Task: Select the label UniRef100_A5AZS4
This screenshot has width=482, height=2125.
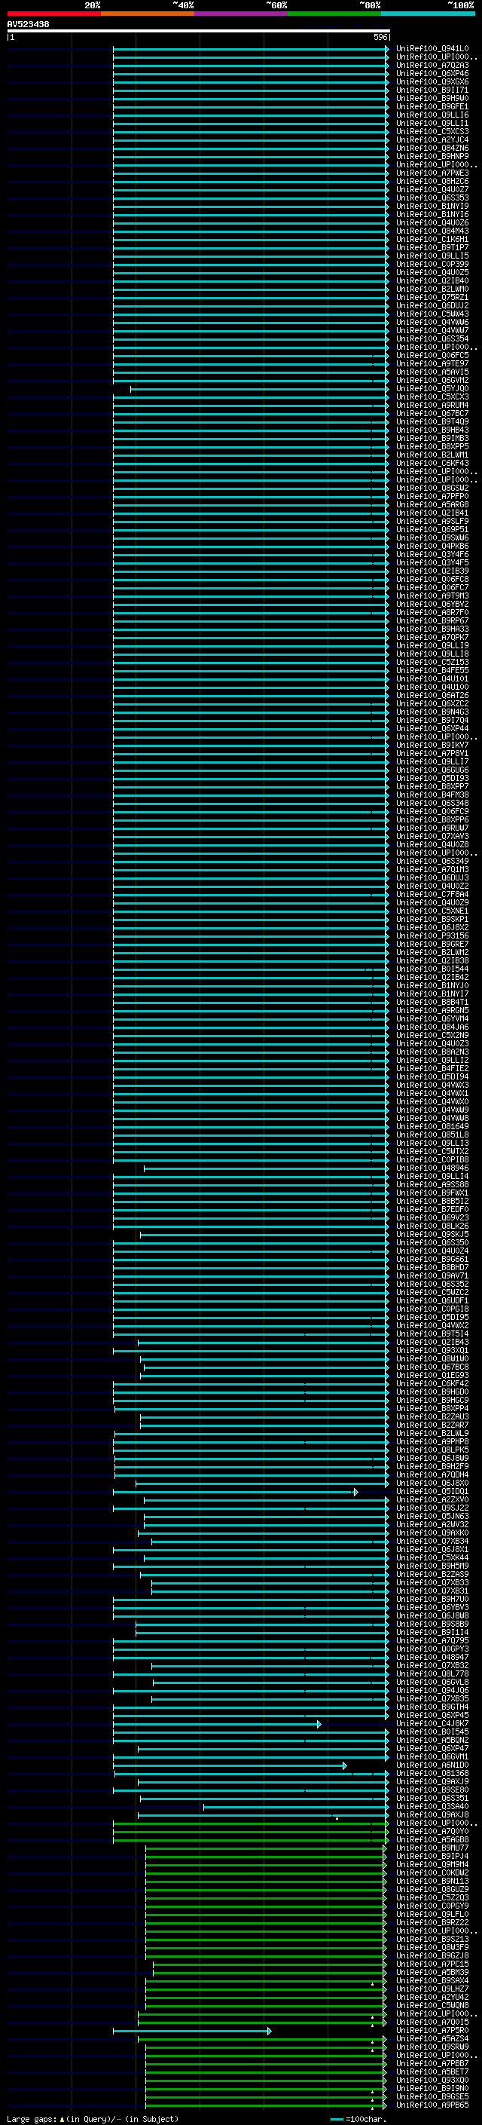Action: point(432,2038)
